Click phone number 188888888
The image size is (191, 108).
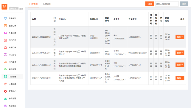pyautogui.click(x=95, y=53)
